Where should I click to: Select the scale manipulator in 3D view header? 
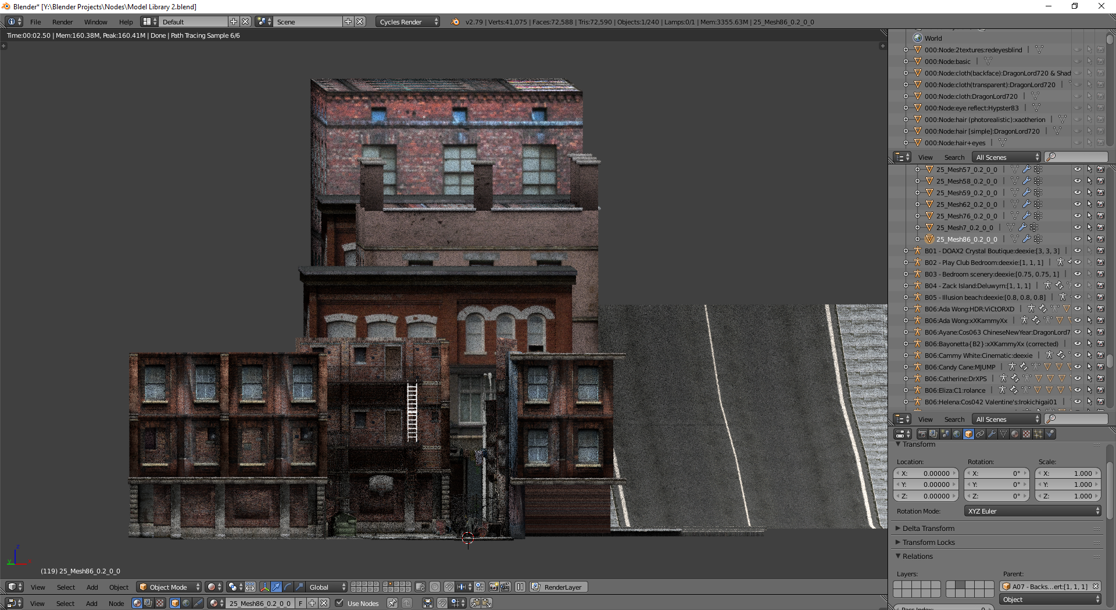coord(299,587)
